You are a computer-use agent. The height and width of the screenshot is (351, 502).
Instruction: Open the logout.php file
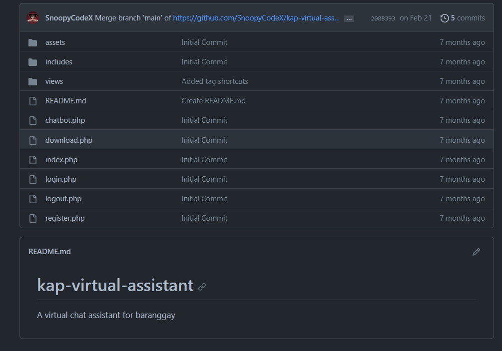pos(63,198)
